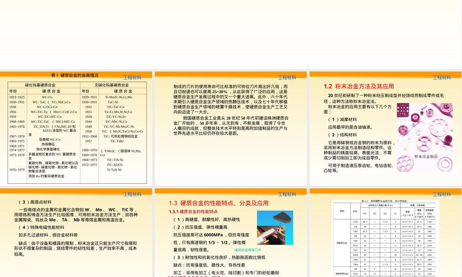This screenshot has height=277, width=462.
Task: Open the slide titled 1.3 硬质合金的性能特点
Action: [231, 233]
